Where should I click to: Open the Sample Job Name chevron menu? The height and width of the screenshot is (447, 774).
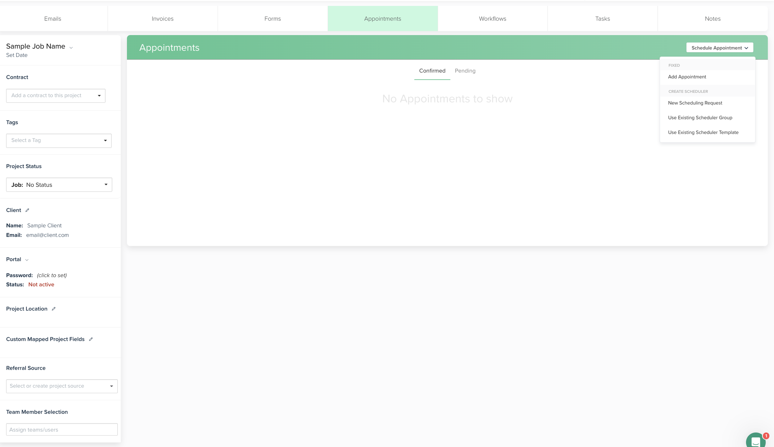click(x=71, y=48)
